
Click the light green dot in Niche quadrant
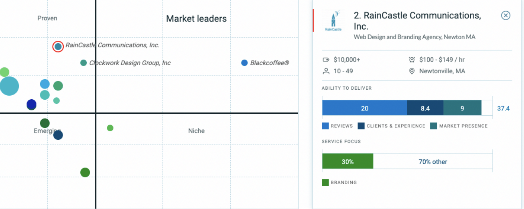point(110,128)
